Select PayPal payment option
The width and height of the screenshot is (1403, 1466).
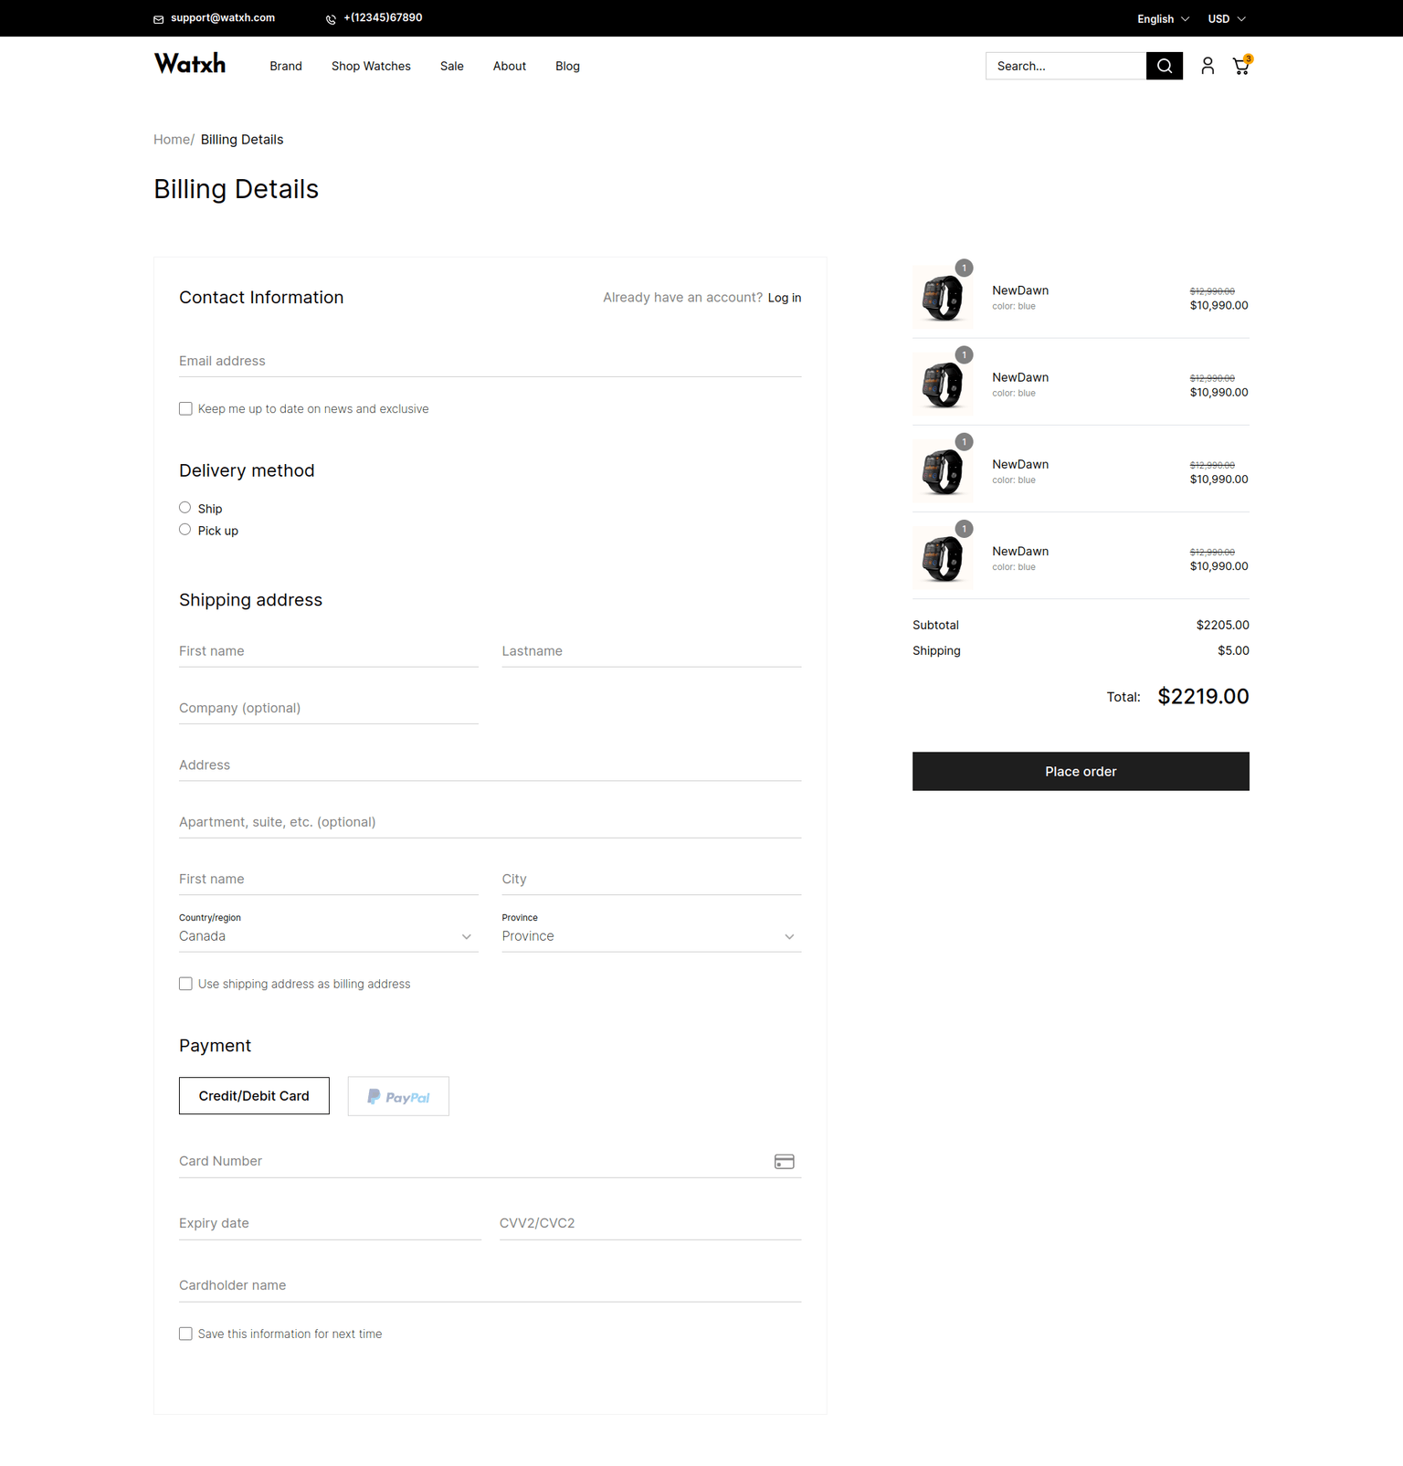[398, 1096]
